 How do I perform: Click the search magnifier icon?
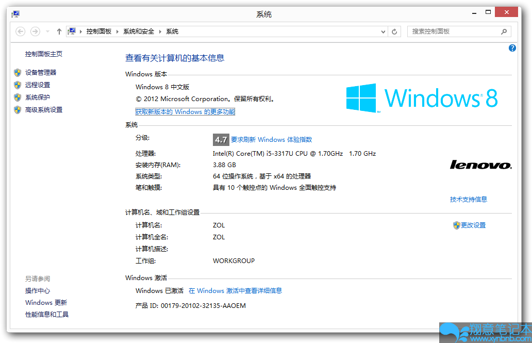coord(504,31)
